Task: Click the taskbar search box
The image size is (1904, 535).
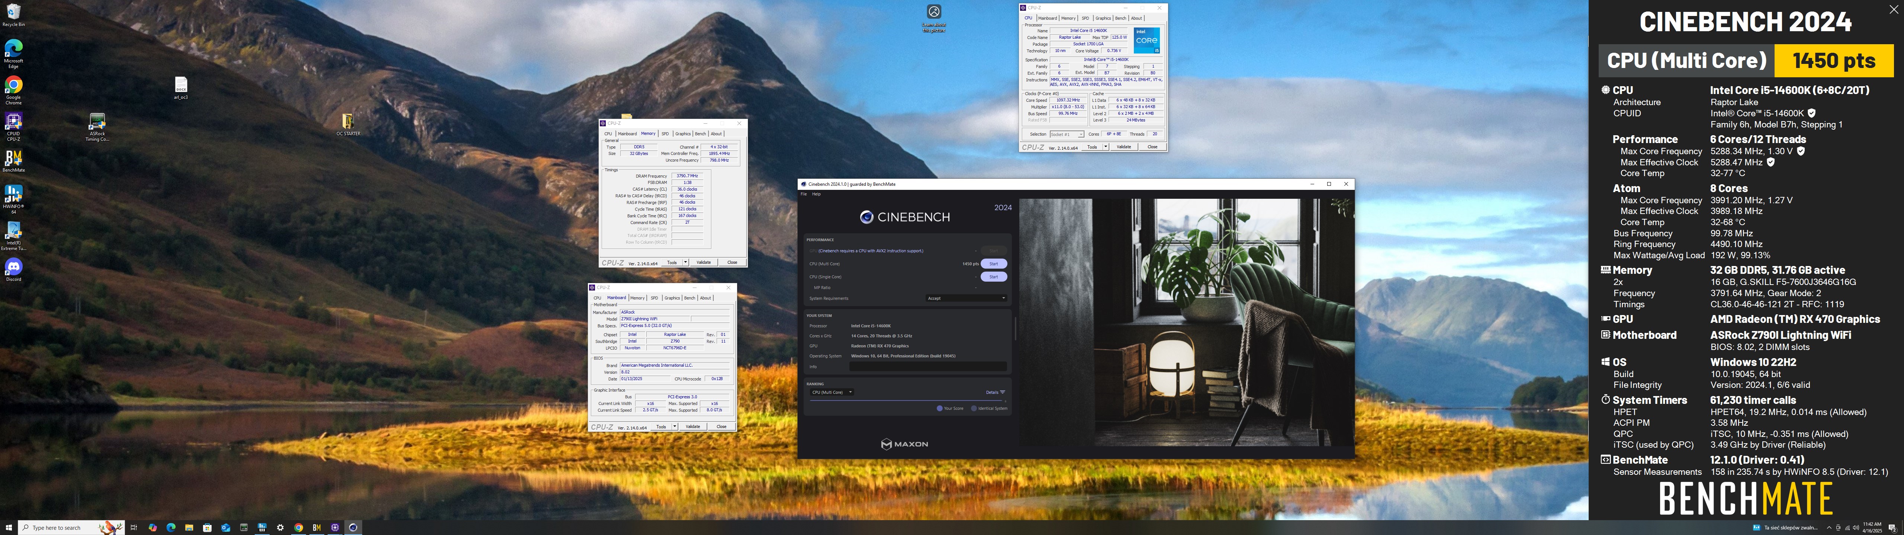Action: (72, 528)
